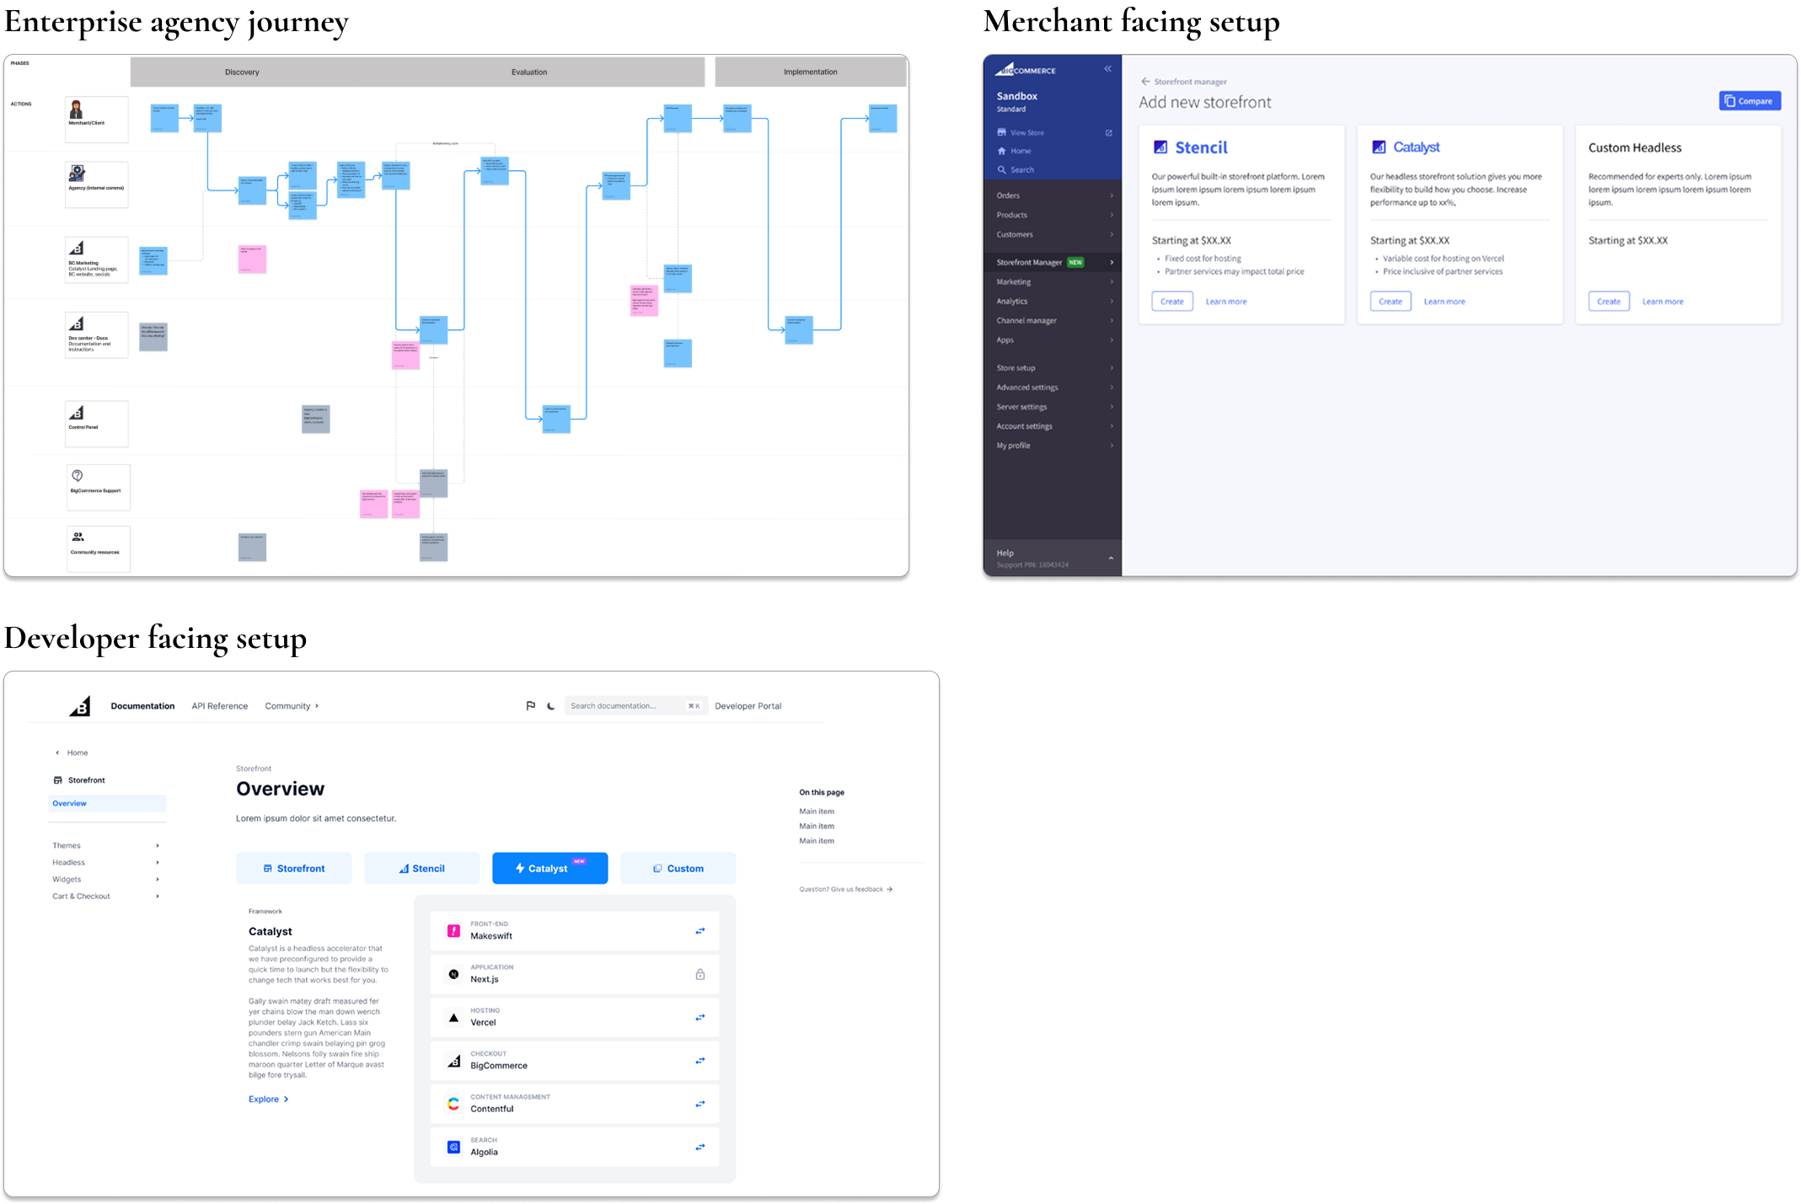
Task: Expand the Help panel chevron
Action: coord(1110,558)
